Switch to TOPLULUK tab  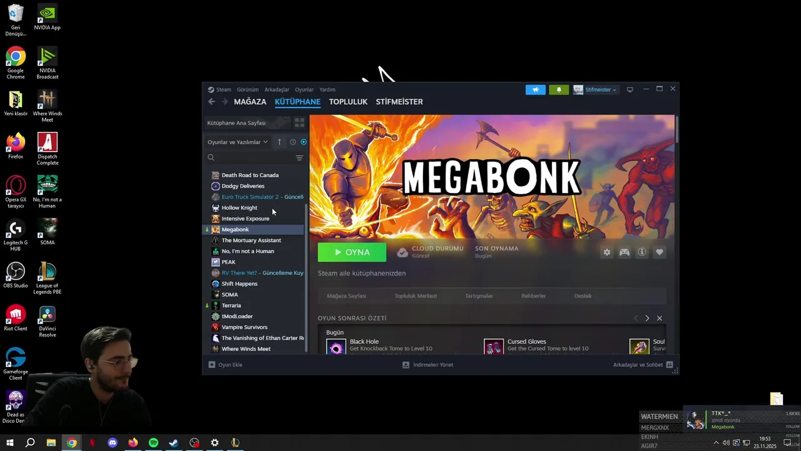348,101
